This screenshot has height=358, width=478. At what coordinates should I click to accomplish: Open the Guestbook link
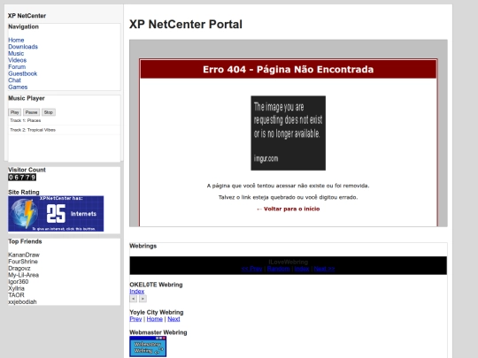22,73
